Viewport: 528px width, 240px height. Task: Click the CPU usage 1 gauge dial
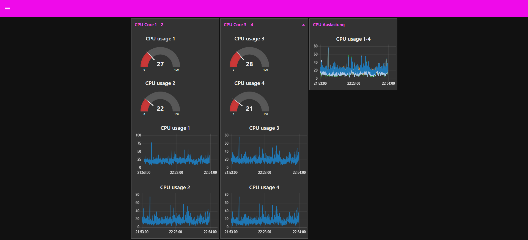click(x=160, y=57)
